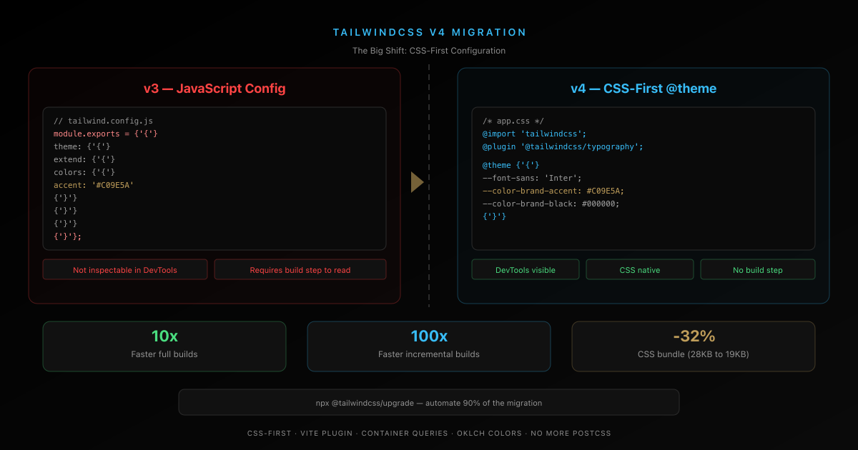Click the "CSS-FIRST" footer tag
This screenshot has height=450, width=858.
tap(269, 433)
